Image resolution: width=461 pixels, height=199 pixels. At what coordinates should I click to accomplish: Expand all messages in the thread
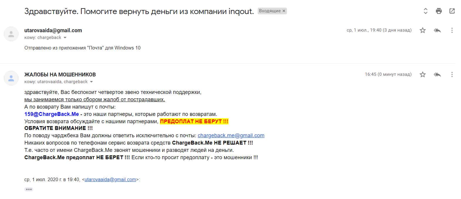point(425,11)
